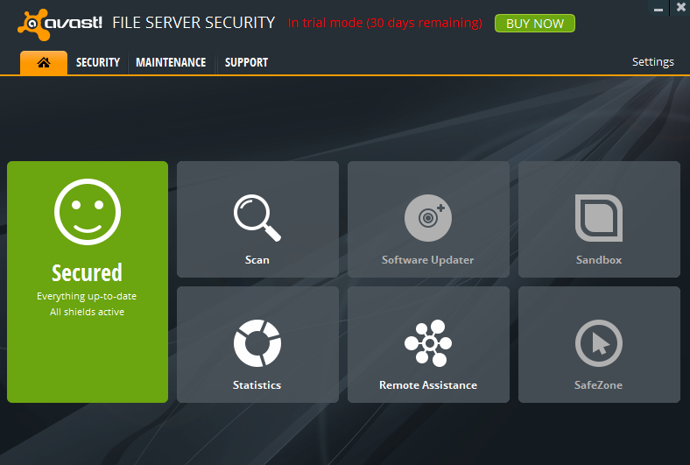This screenshot has width=690, height=465.
Task: Open Settings in the top right
Action: coord(652,62)
